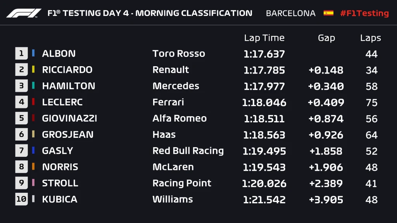Click the Spanish flag icon
Screen dimensions: 397x223
pos(328,13)
